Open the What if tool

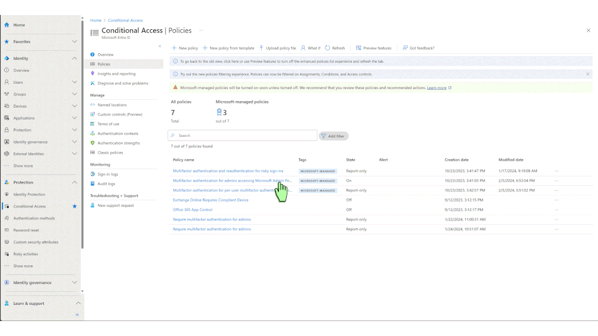(303, 48)
